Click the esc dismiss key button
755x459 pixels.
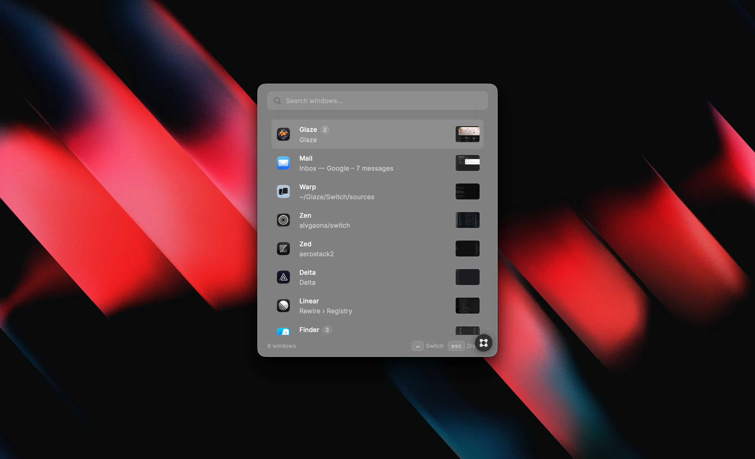tap(456, 346)
